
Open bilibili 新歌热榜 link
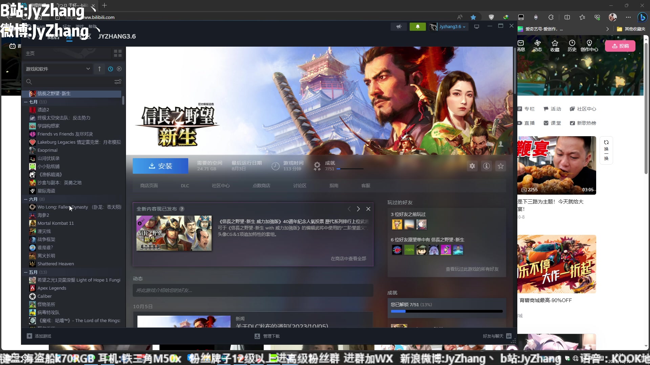[x=583, y=123]
